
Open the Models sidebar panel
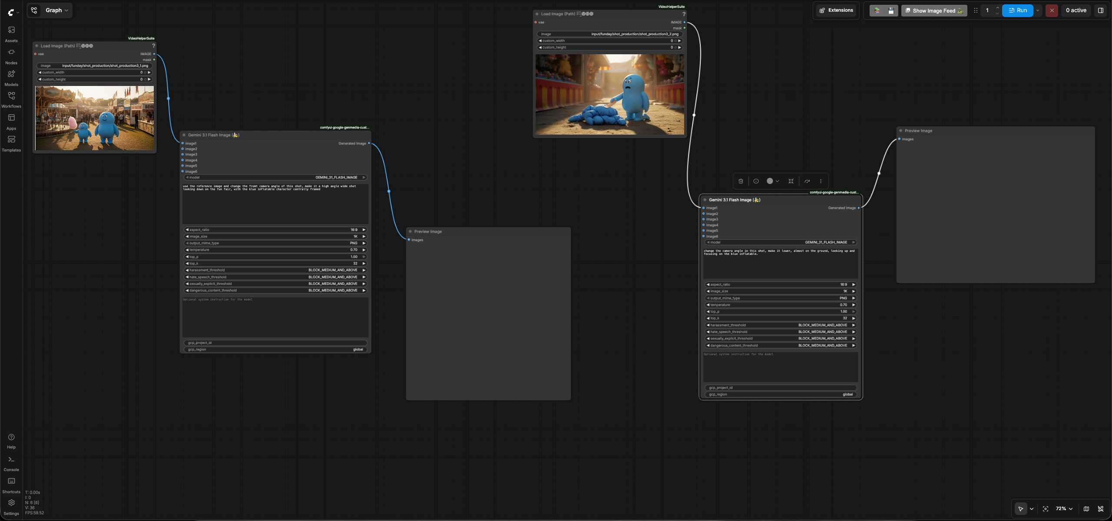pos(11,78)
